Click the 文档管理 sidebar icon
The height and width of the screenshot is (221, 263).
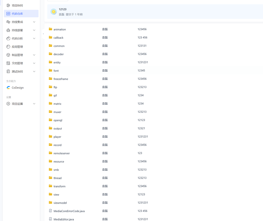point(8,63)
